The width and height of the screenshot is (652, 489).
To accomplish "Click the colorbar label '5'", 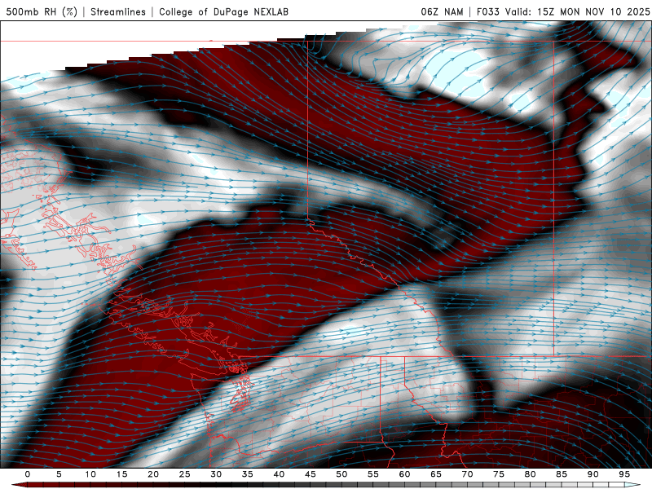I will [x=59, y=474].
